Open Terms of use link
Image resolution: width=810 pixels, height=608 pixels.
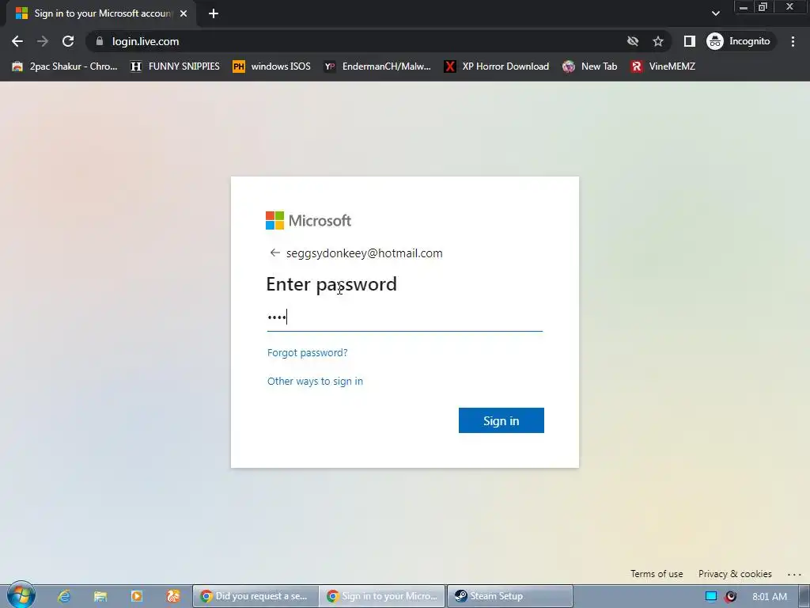coord(657,574)
